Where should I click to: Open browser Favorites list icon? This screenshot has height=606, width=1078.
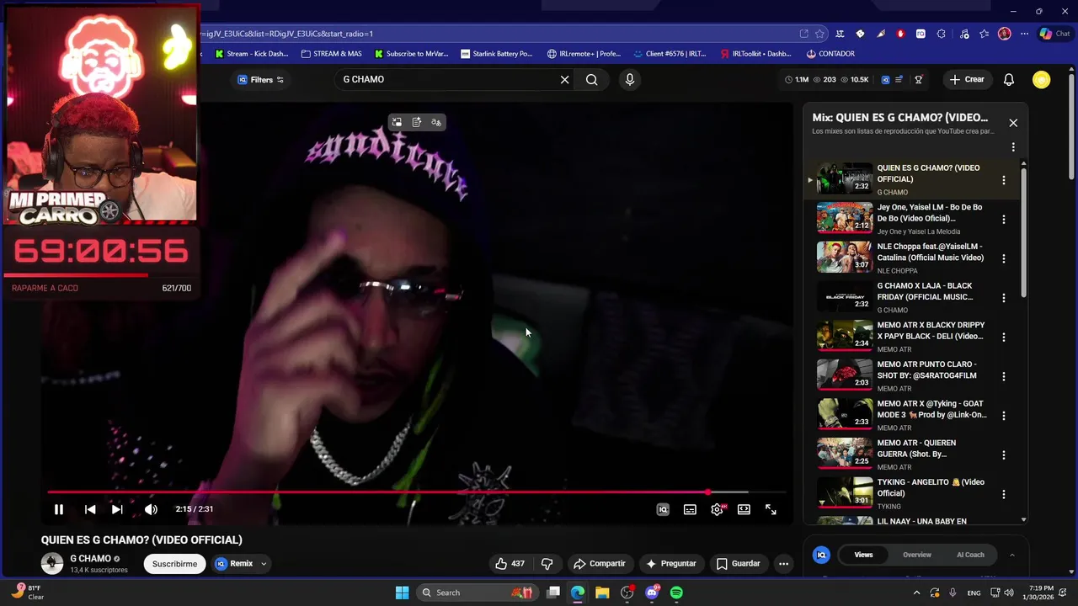(984, 34)
